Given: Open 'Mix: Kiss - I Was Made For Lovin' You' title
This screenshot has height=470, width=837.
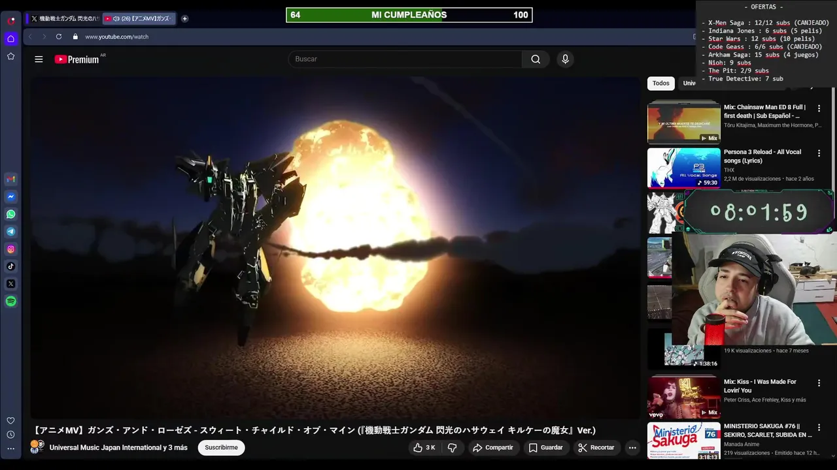Looking at the screenshot, I should click(760, 386).
